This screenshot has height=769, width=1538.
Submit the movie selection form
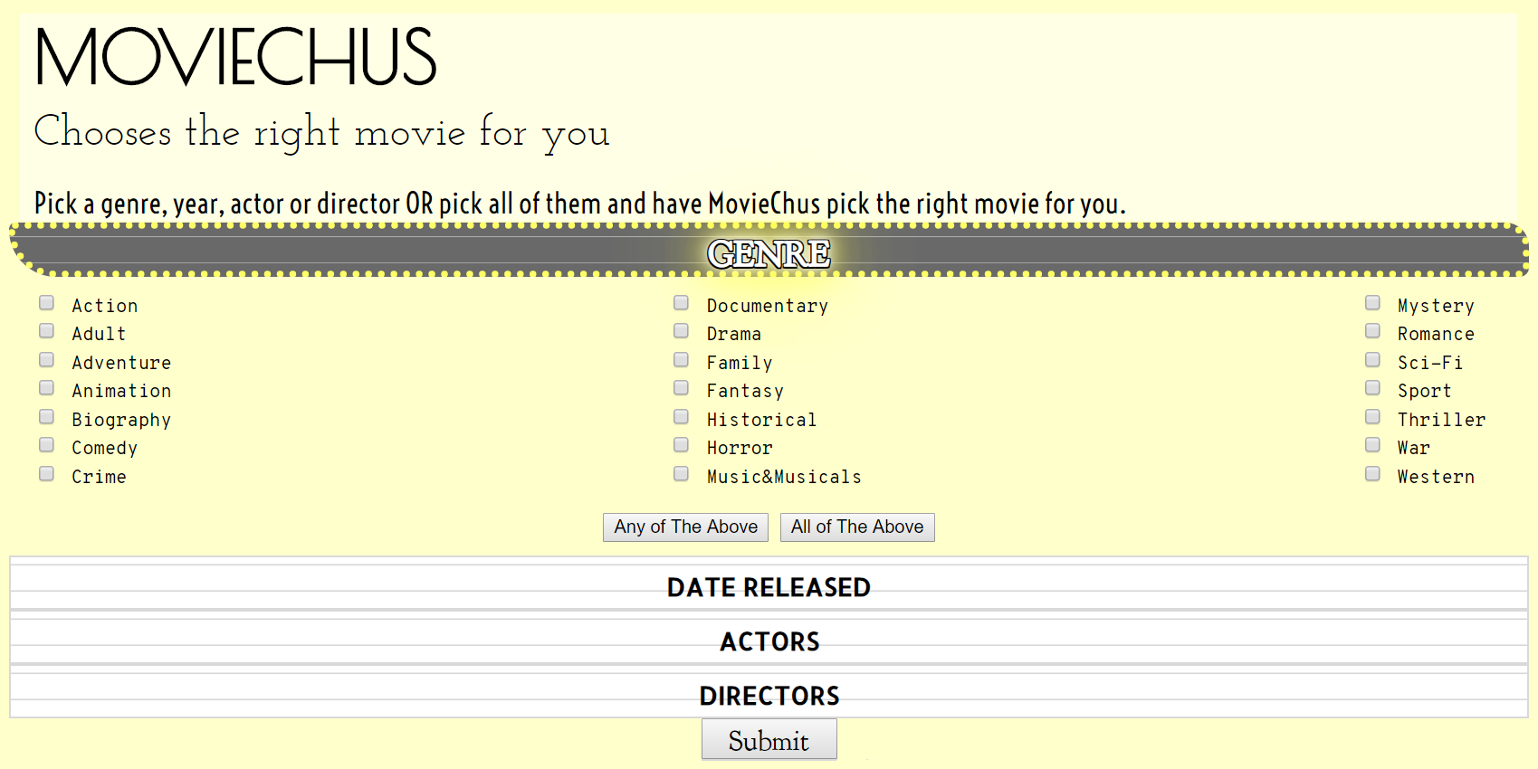(769, 740)
